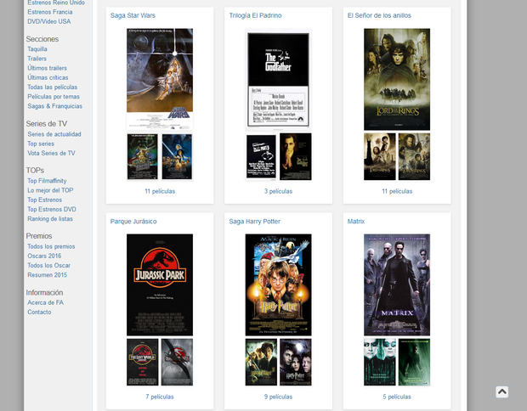Click 9 películas under Harry Potter
Viewport: 527px width, 411px height.
click(x=278, y=397)
